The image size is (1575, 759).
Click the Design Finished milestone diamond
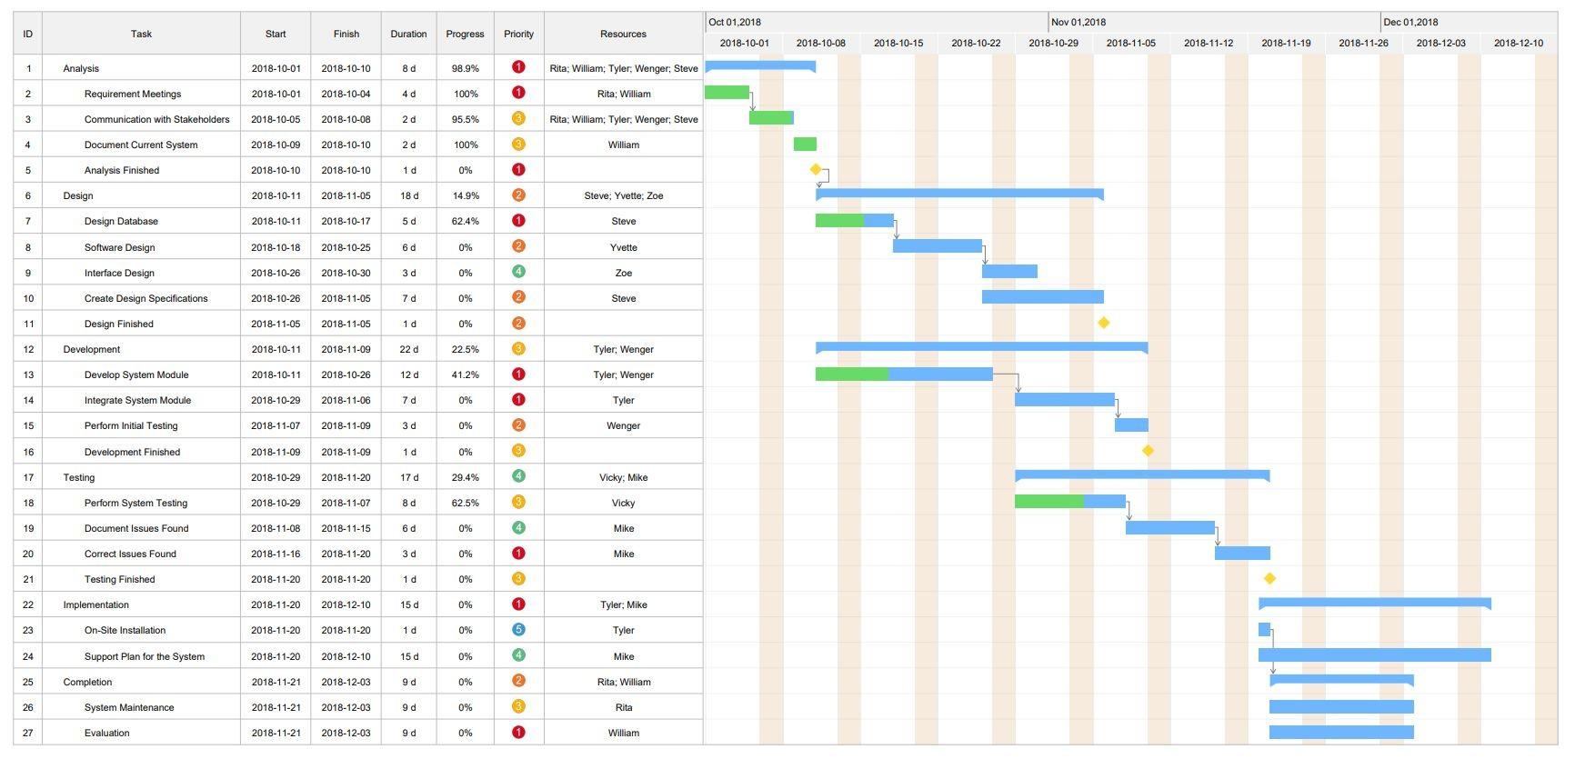click(x=1104, y=323)
